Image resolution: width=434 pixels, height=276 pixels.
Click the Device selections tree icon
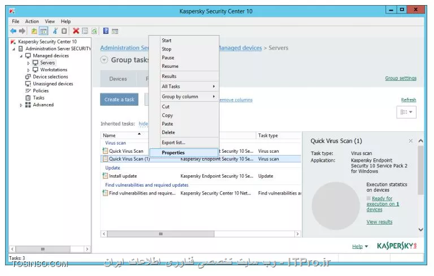pos(28,77)
